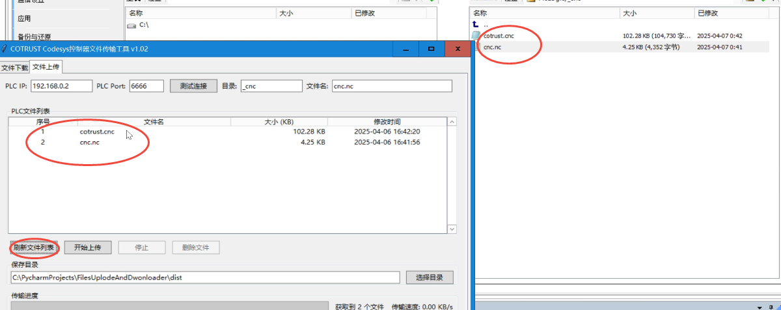
Task: Click the greyed-out 停止 button
Action: 141,247
